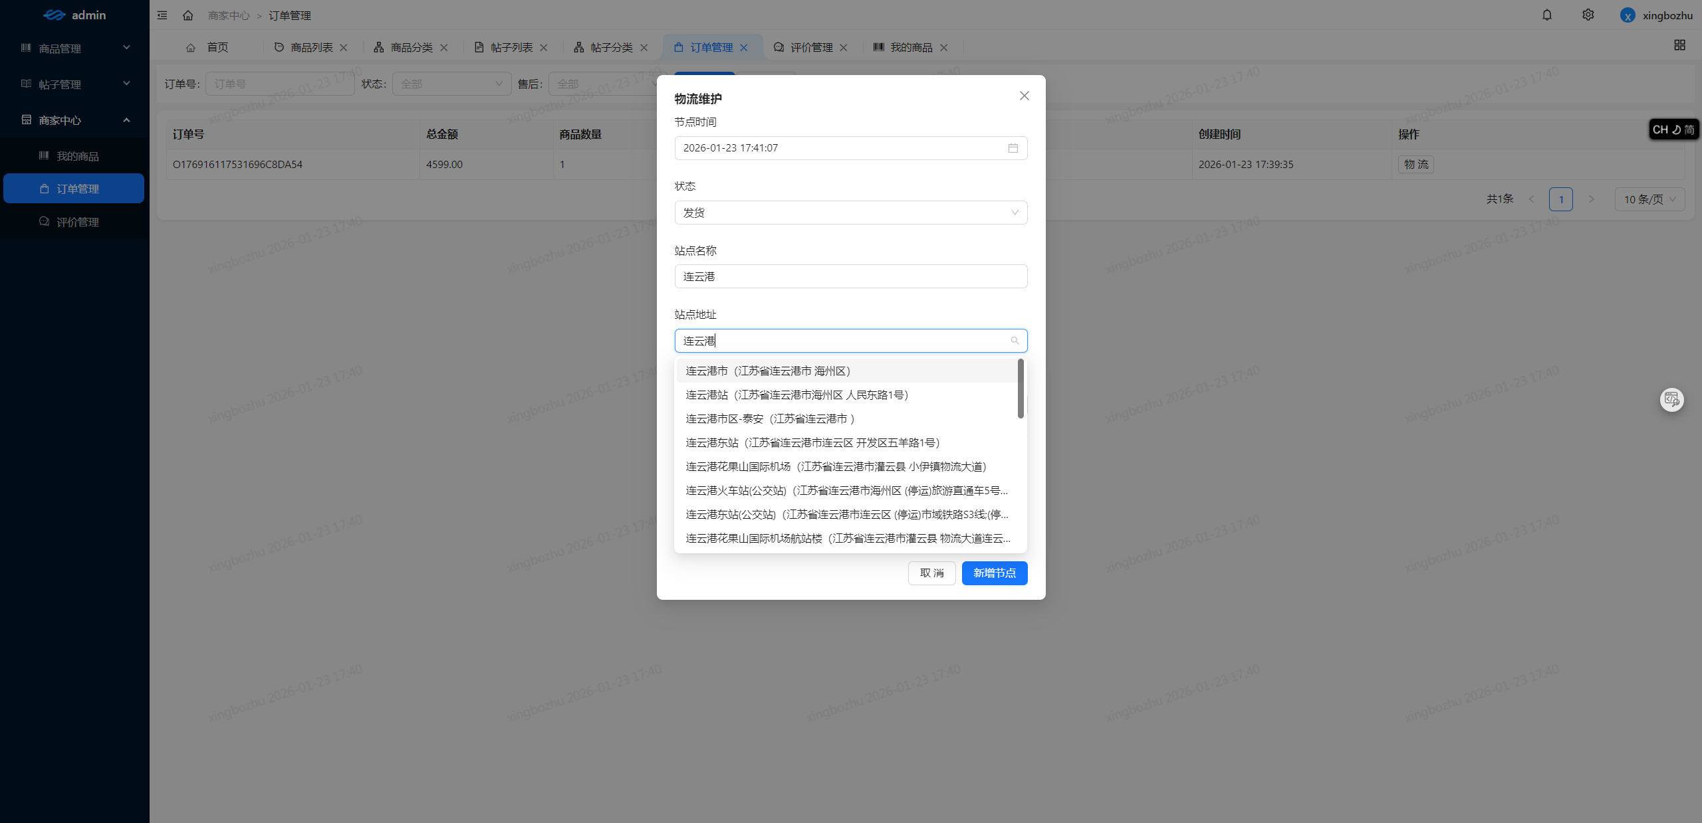Click the notification bell icon

1547,15
